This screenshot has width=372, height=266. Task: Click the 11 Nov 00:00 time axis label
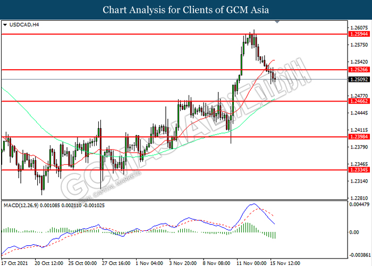(251, 263)
